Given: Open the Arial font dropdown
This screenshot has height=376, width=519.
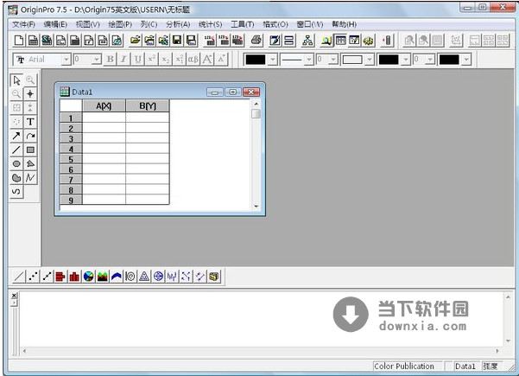Looking at the screenshot, I should [66, 60].
